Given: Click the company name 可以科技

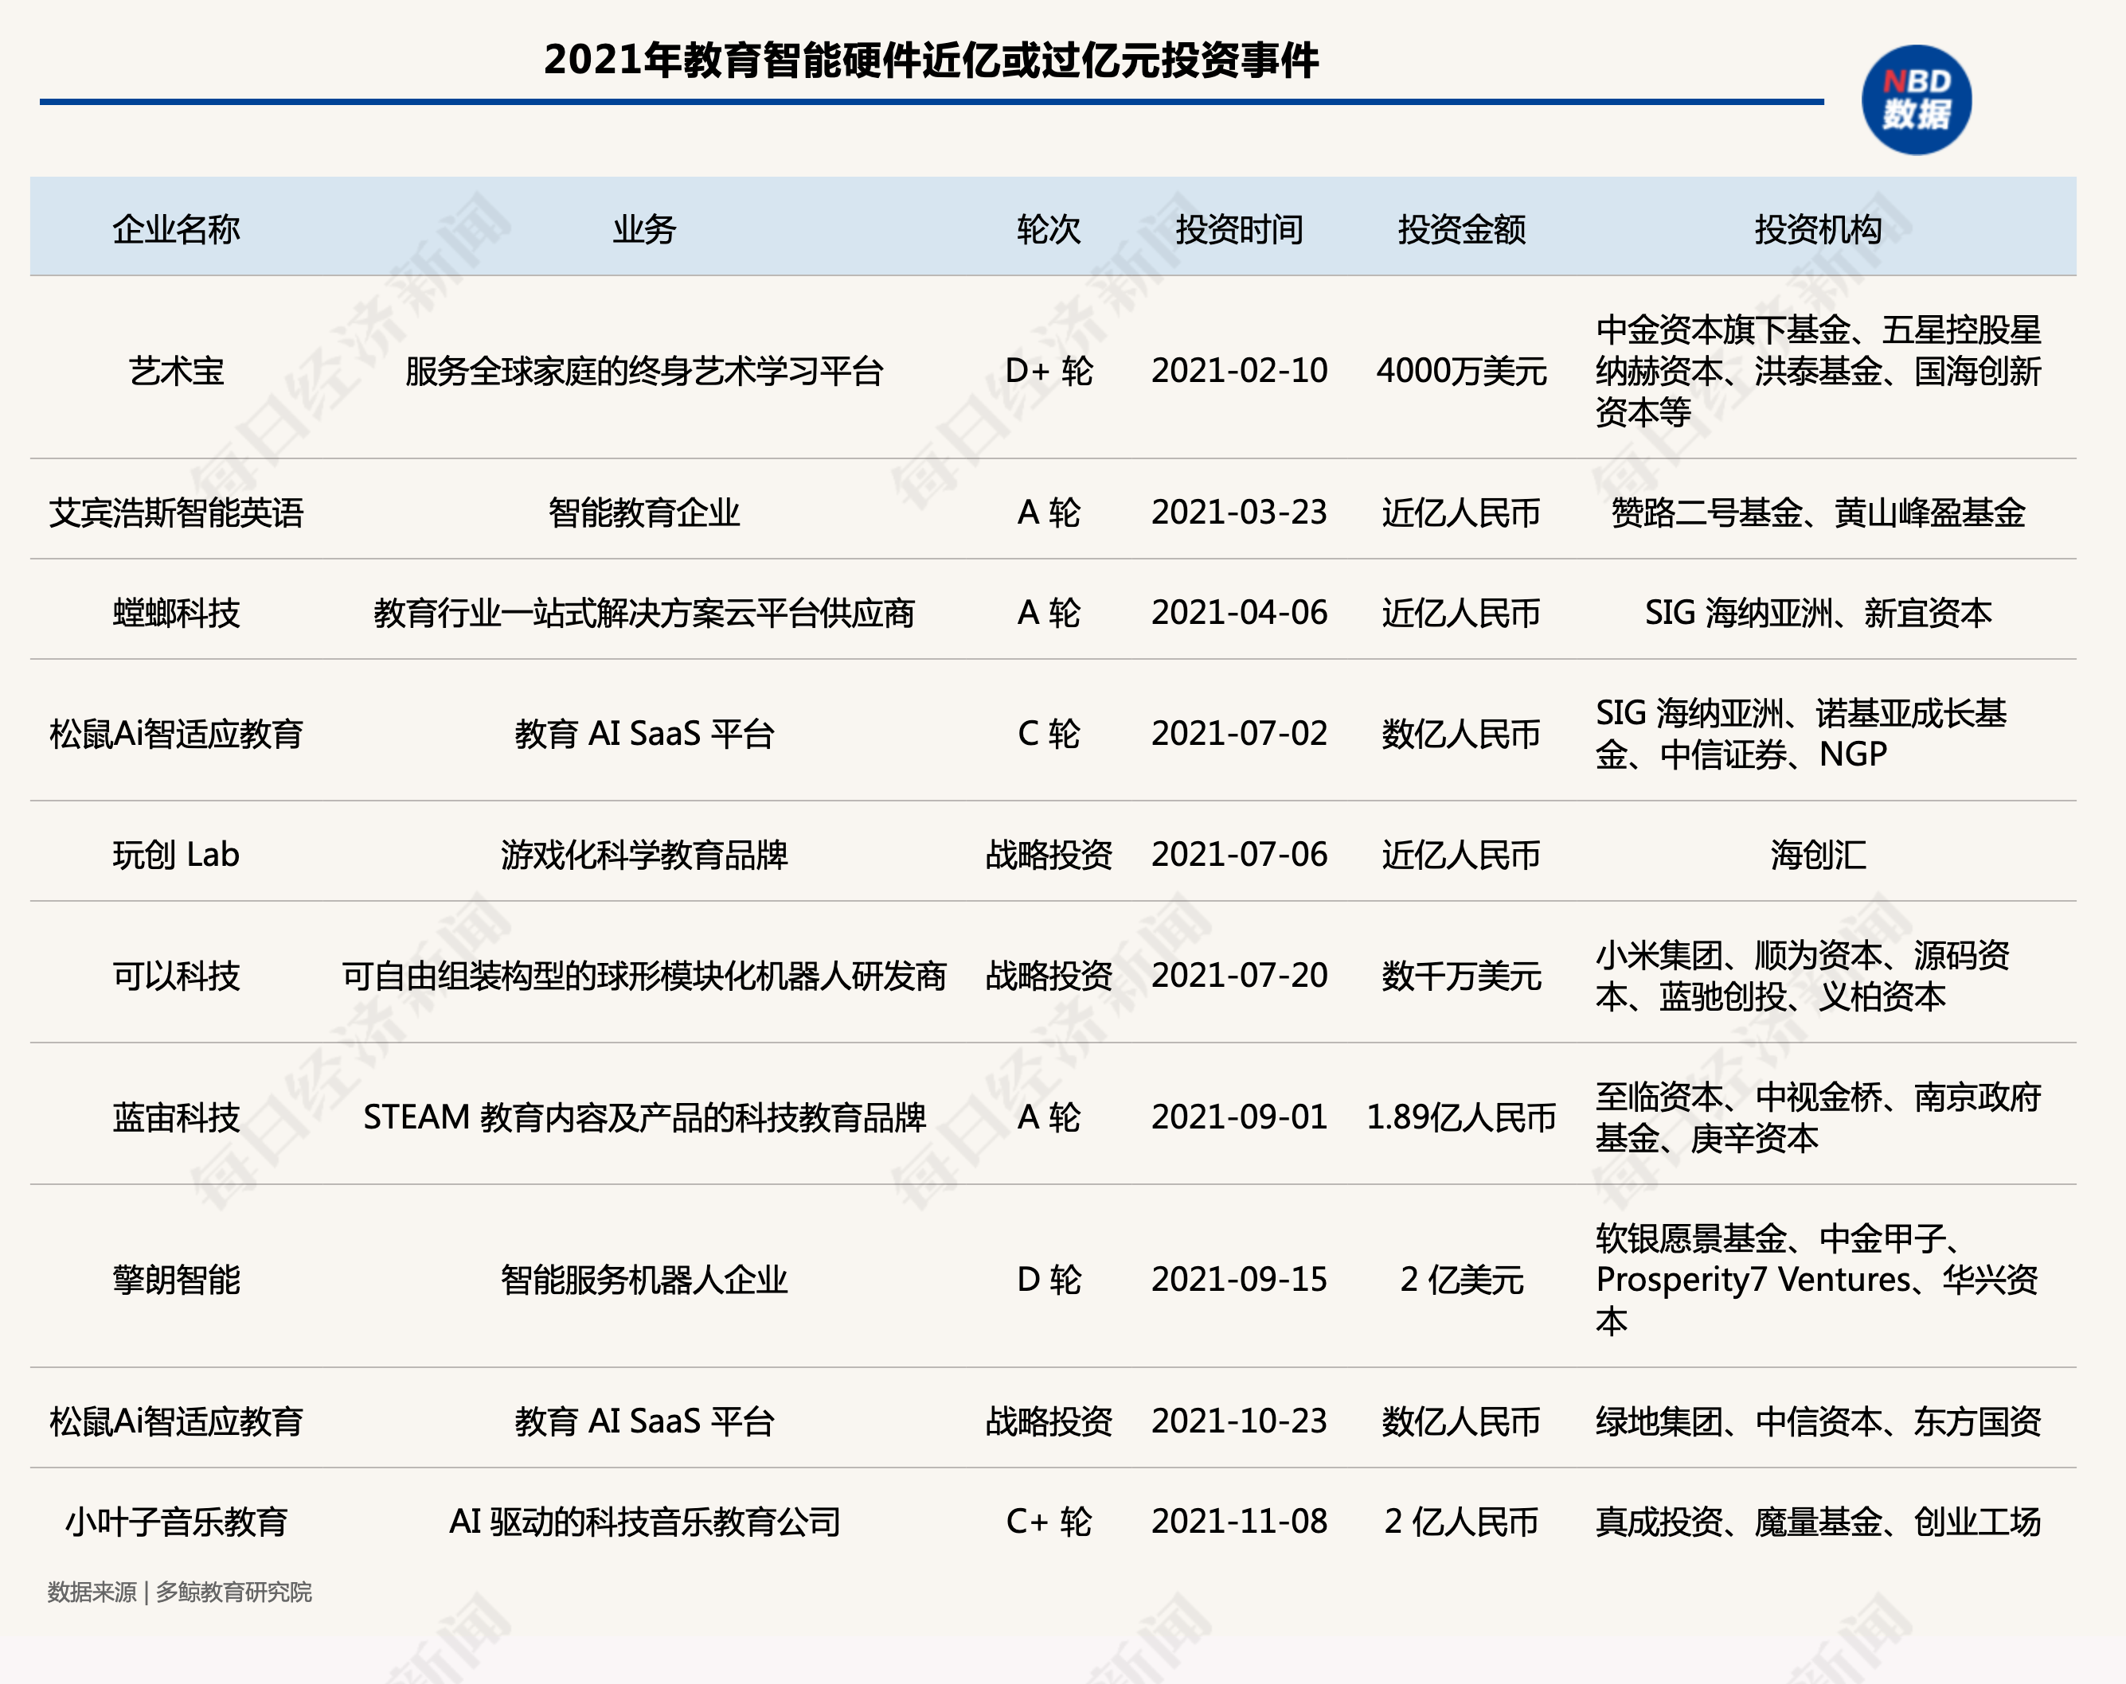Looking at the screenshot, I should click(x=175, y=976).
